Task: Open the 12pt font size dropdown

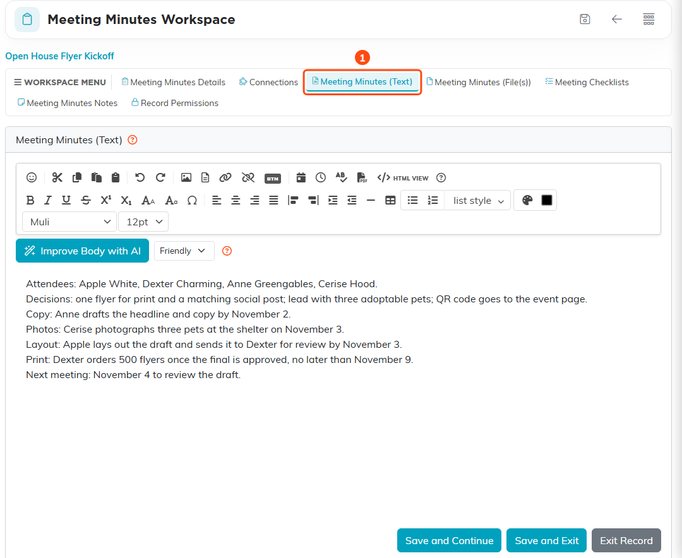Action: (143, 222)
